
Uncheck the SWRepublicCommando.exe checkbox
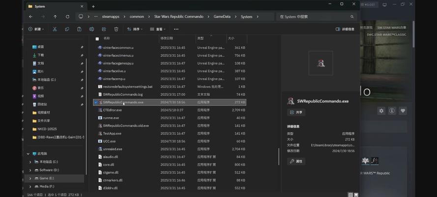(x=96, y=102)
